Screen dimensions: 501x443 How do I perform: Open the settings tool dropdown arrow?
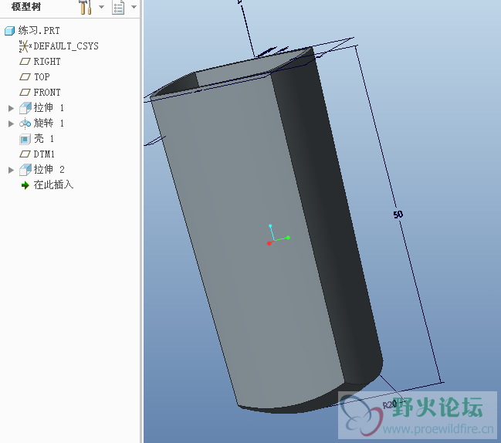point(101,8)
